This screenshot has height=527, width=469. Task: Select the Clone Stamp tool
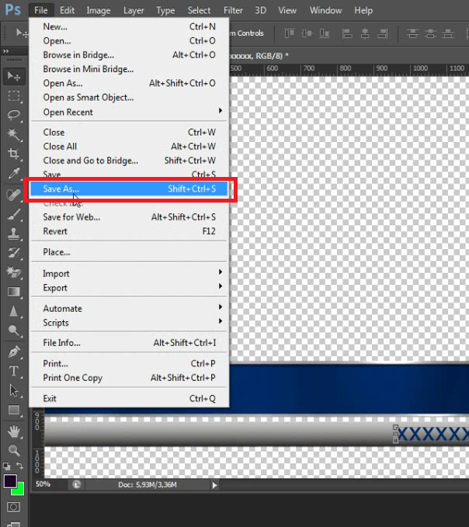[x=14, y=234]
